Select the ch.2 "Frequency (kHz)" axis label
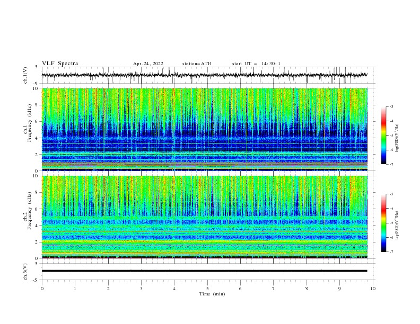The width and height of the screenshot is (420, 324). (x=30, y=211)
